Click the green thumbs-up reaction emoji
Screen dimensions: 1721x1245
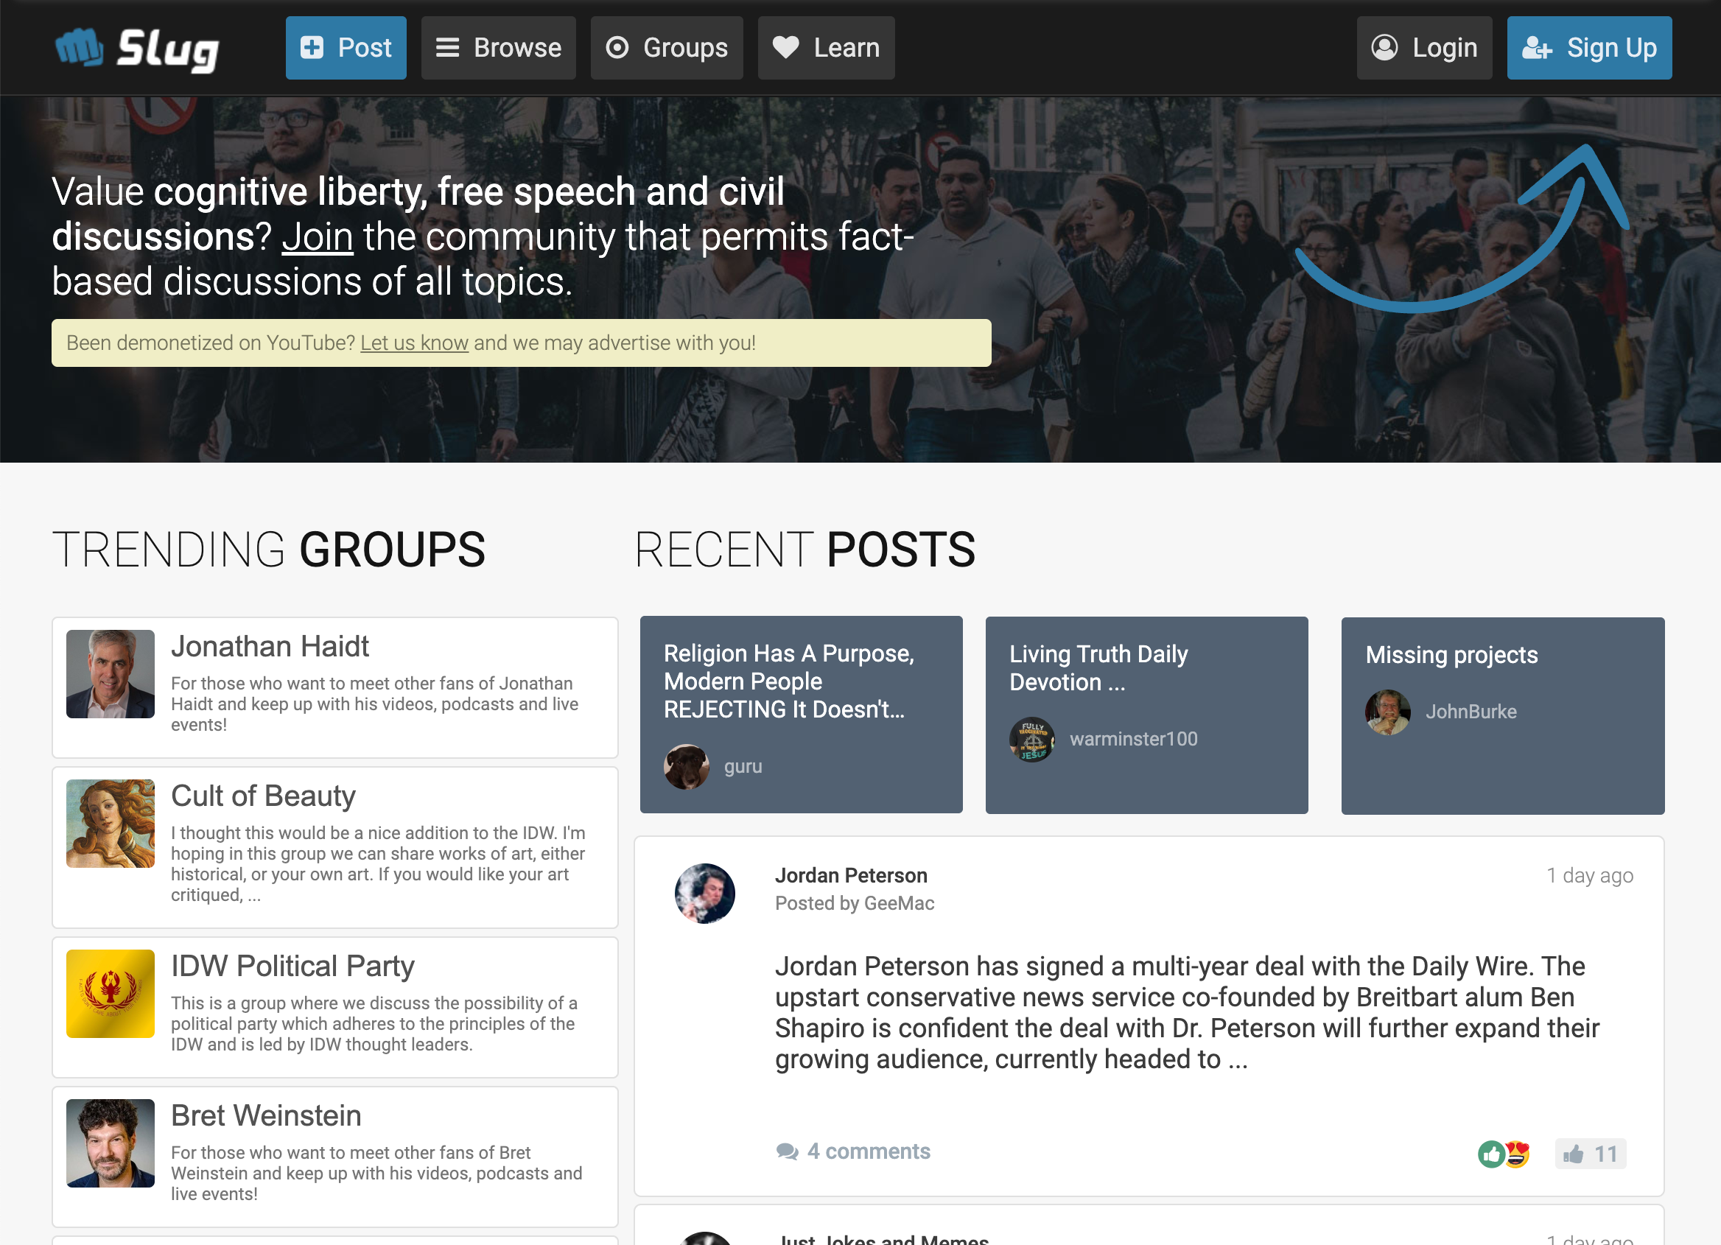pos(1491,1154)
